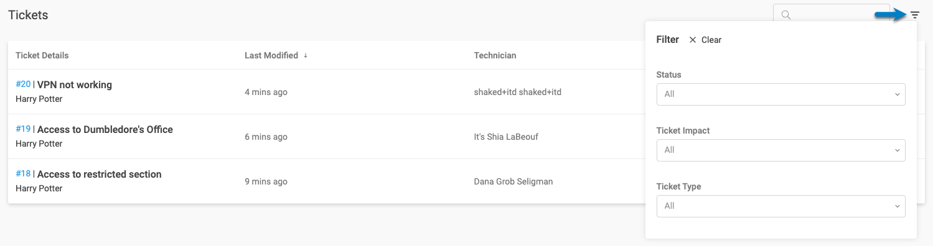Select Access to Dumbledore's Office ticket
Screen dimensions: 933x246
click(x=105, y=130)
